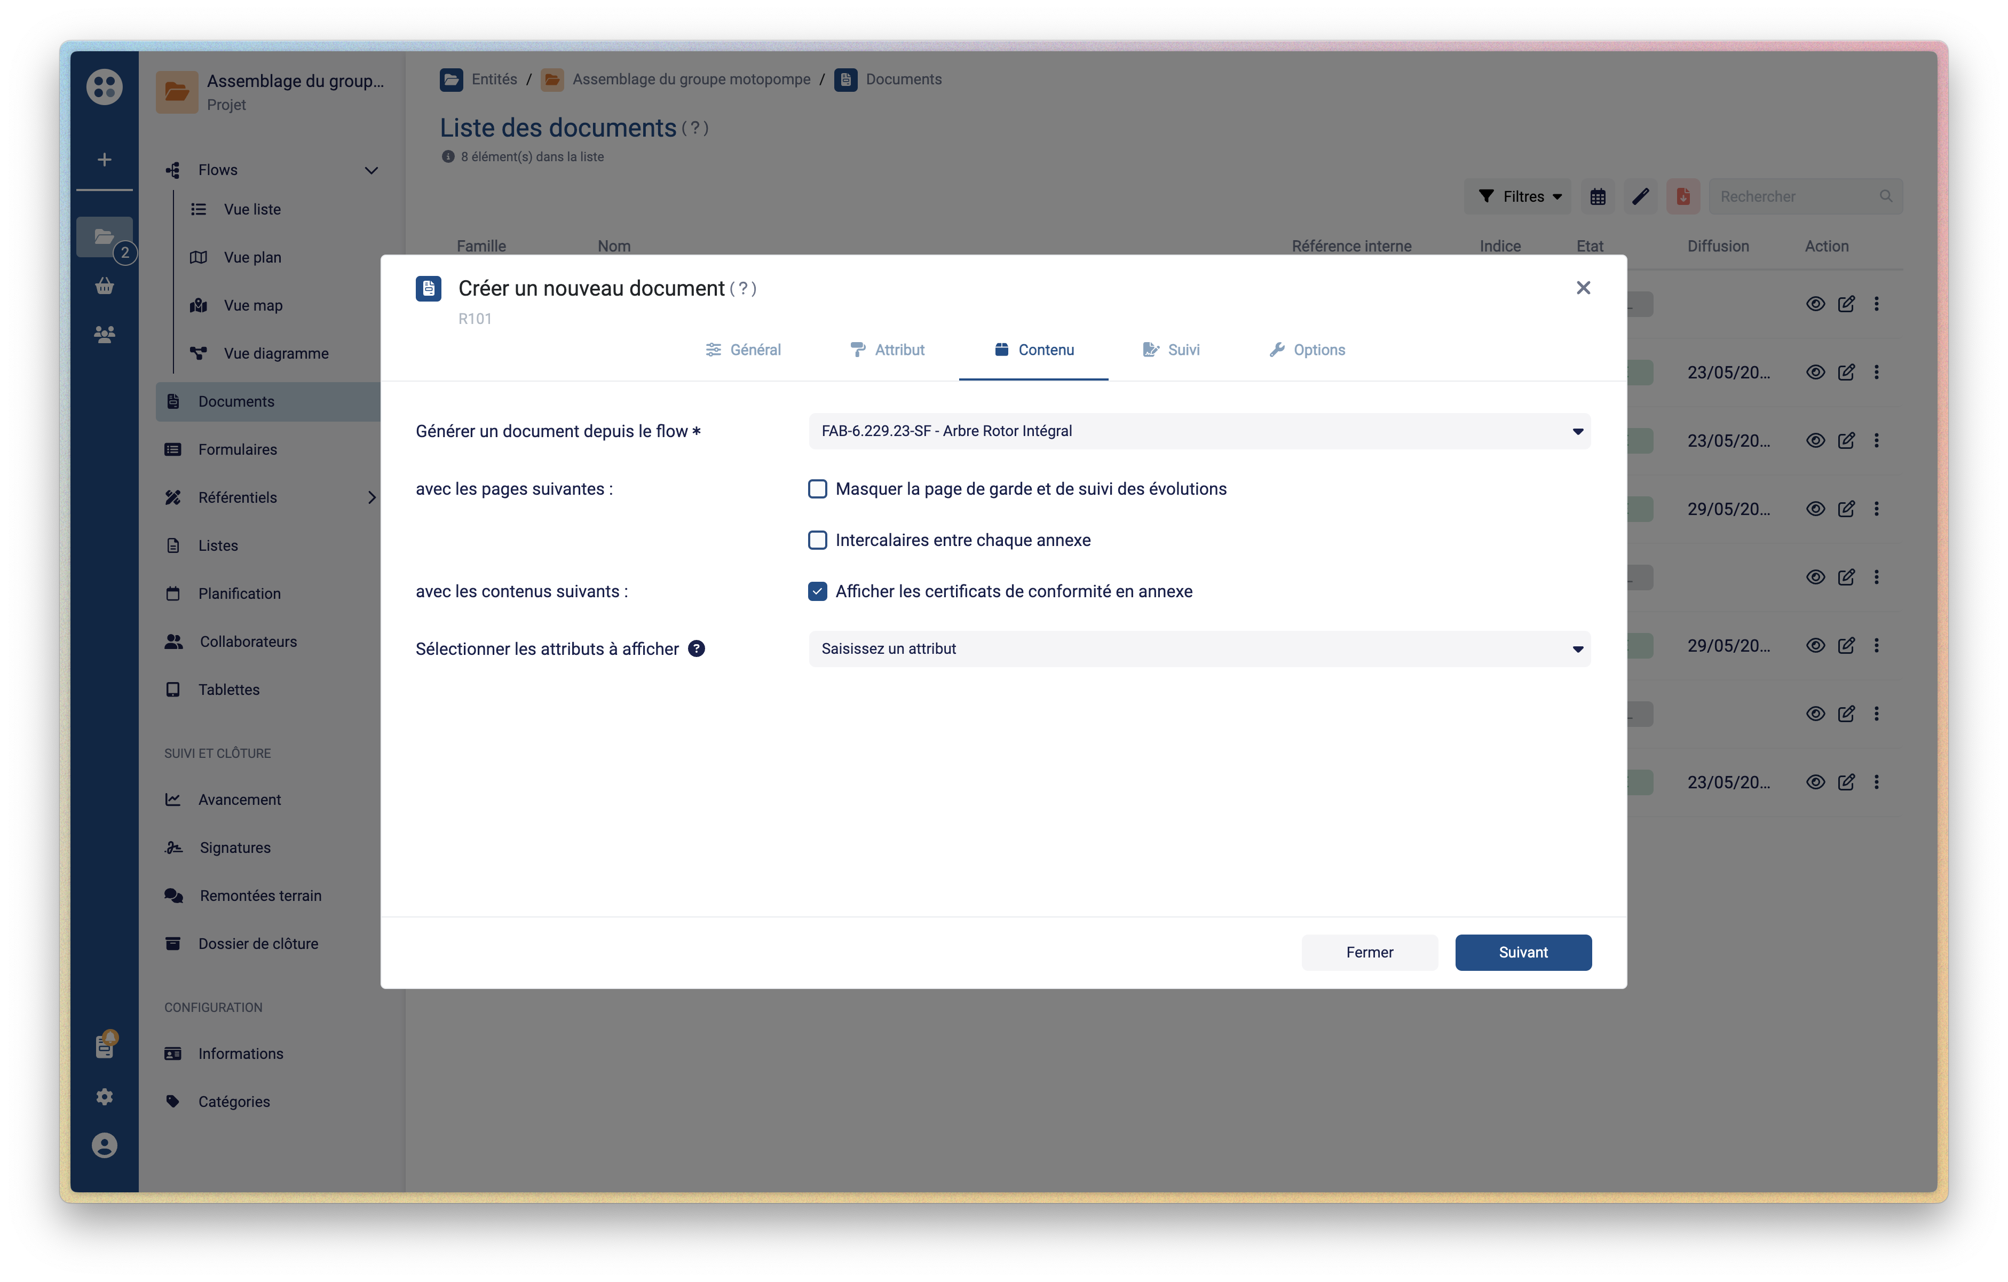Click the Fermer button
Image resolution: width=2008 pixels, height=1282 pixels.
pos(1369,953)
